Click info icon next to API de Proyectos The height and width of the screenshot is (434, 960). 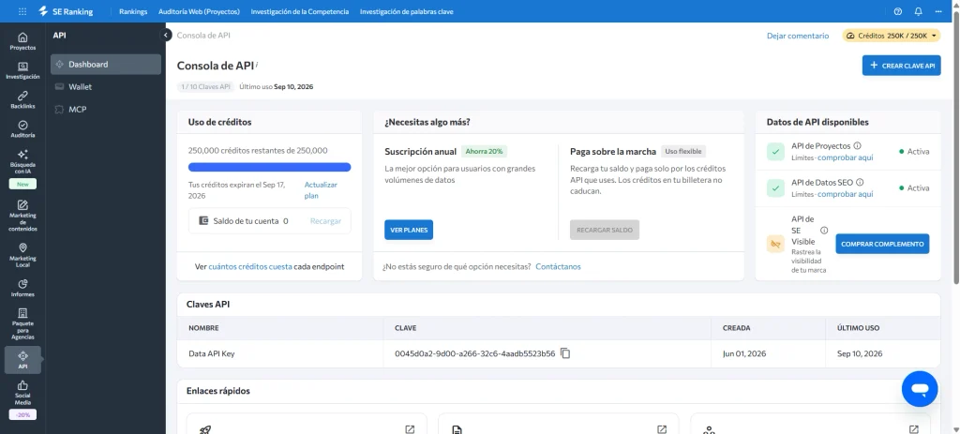click(857, 145)
